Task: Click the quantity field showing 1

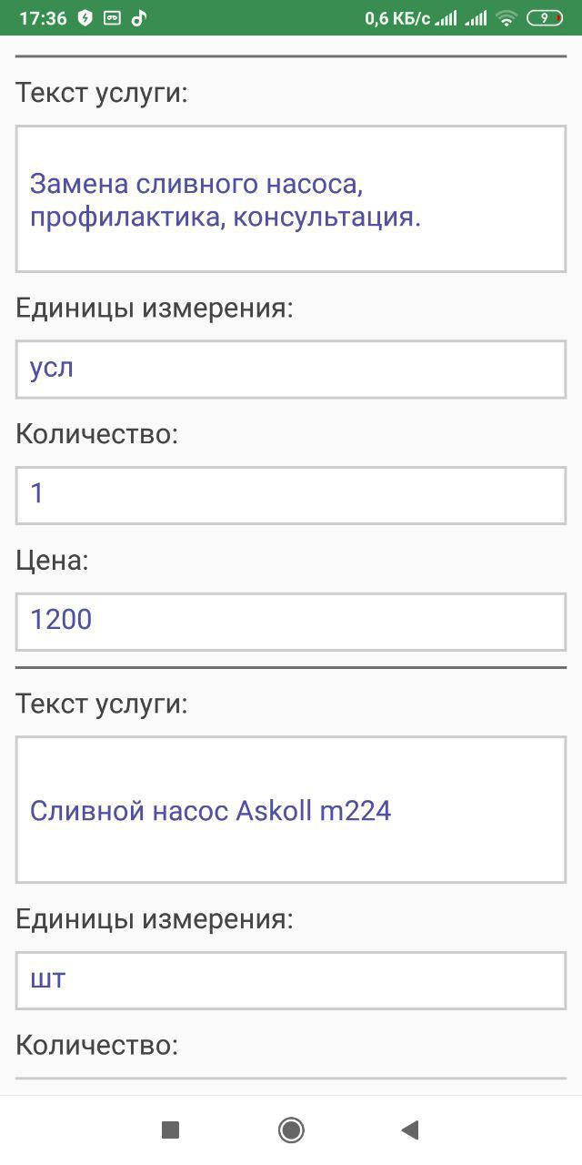Action: [x=291, y=495]
